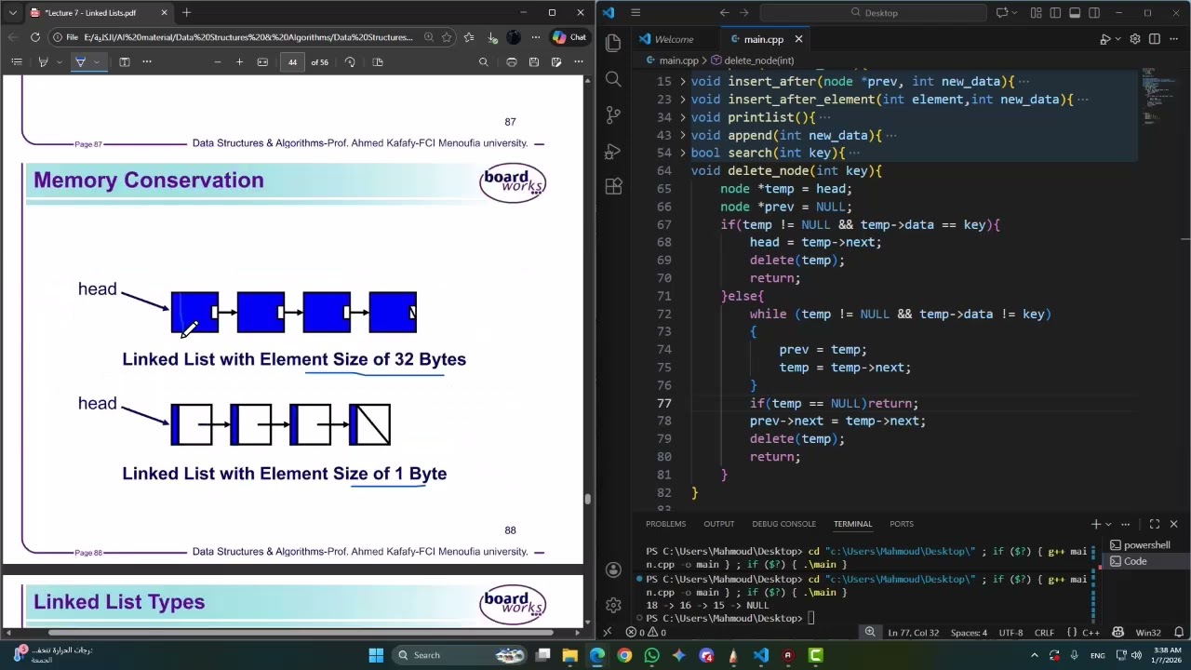Open the Extensions view
1191x670 pixels.
pos(613,186)
